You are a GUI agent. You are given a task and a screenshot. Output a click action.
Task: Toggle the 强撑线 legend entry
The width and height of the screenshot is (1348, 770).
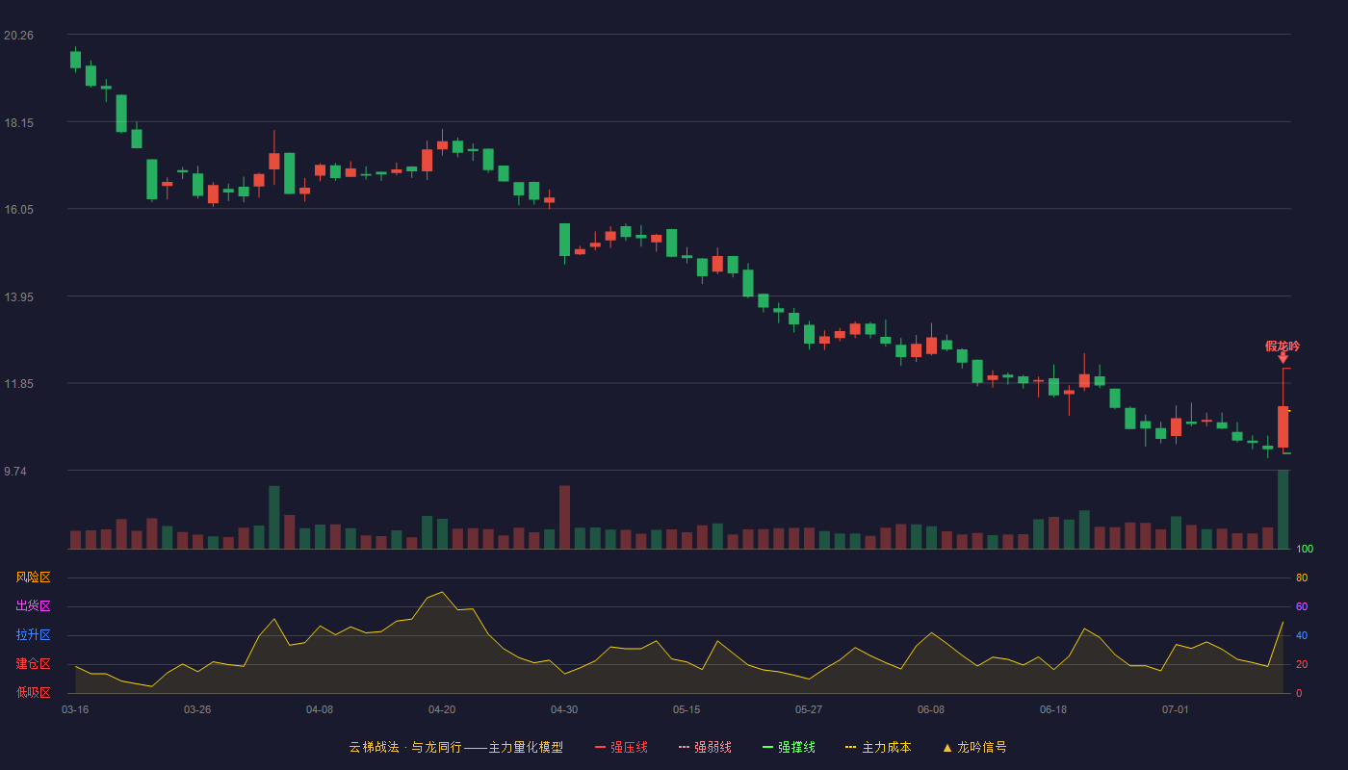tap(789, 747)
